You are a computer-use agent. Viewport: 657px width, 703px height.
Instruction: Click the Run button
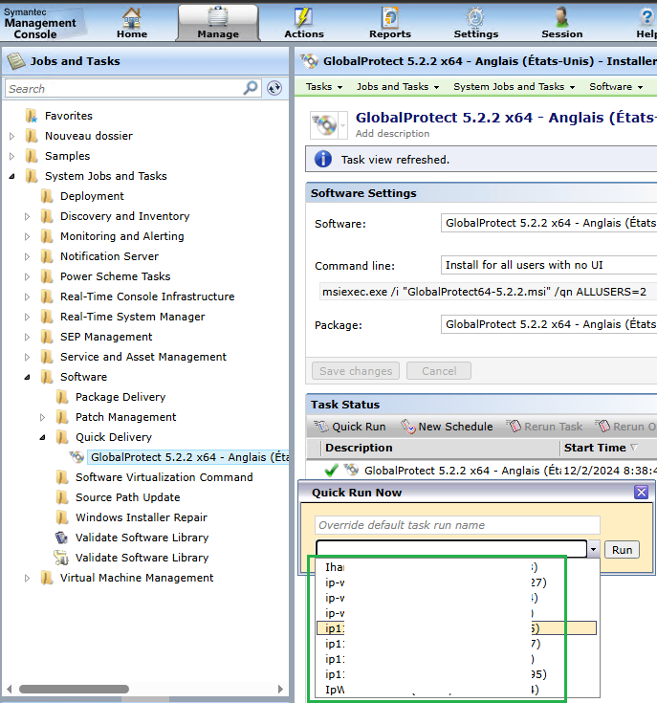[x=622, y=550]
